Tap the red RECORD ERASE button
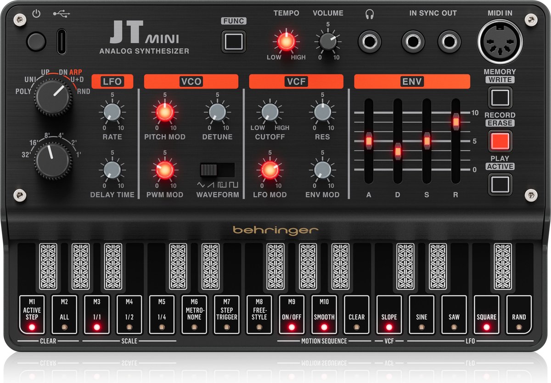Screen dimensions: 551x383 (500, 141)
